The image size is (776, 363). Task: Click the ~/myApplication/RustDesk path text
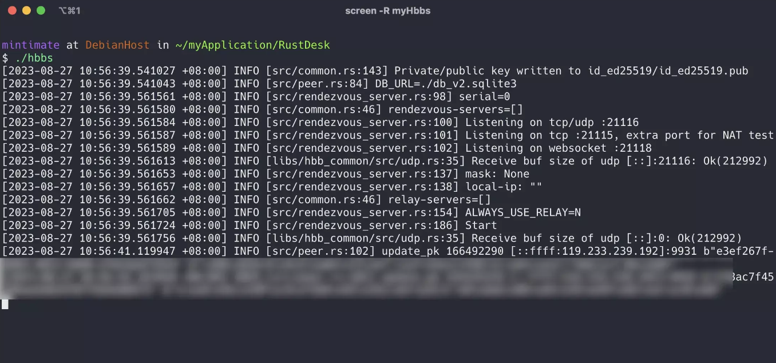(x=252, y=45)
